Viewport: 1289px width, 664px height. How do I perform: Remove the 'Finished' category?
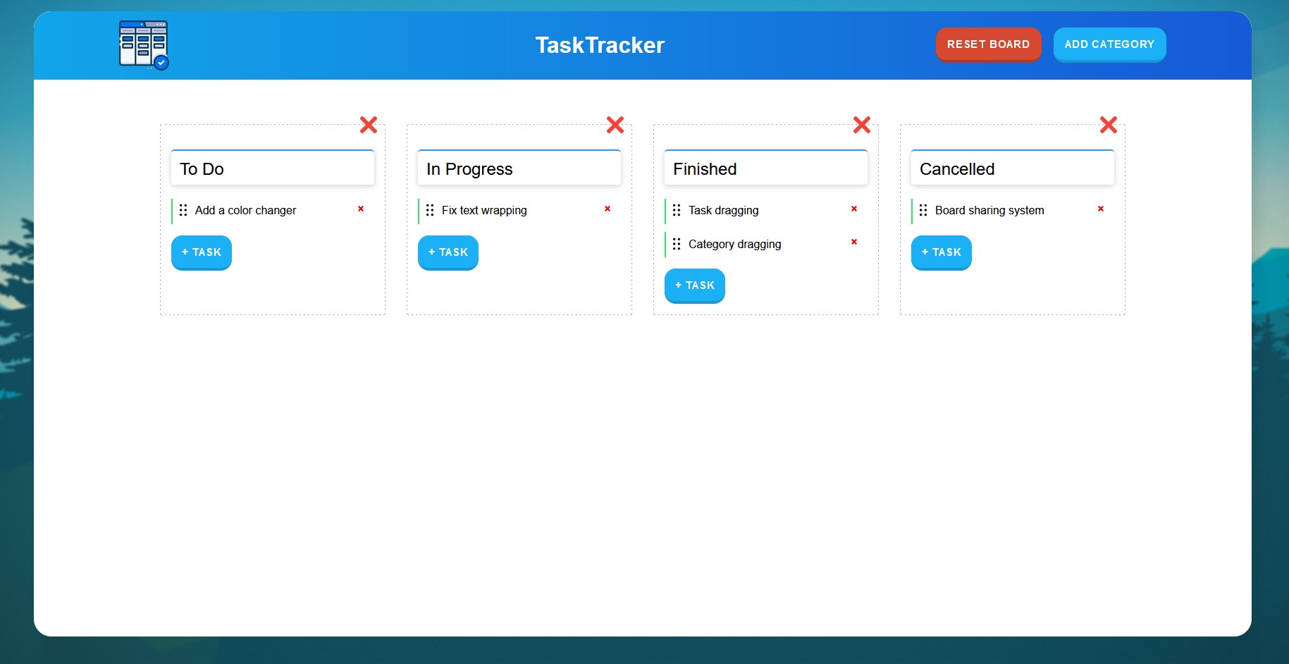tap(861, 125)
